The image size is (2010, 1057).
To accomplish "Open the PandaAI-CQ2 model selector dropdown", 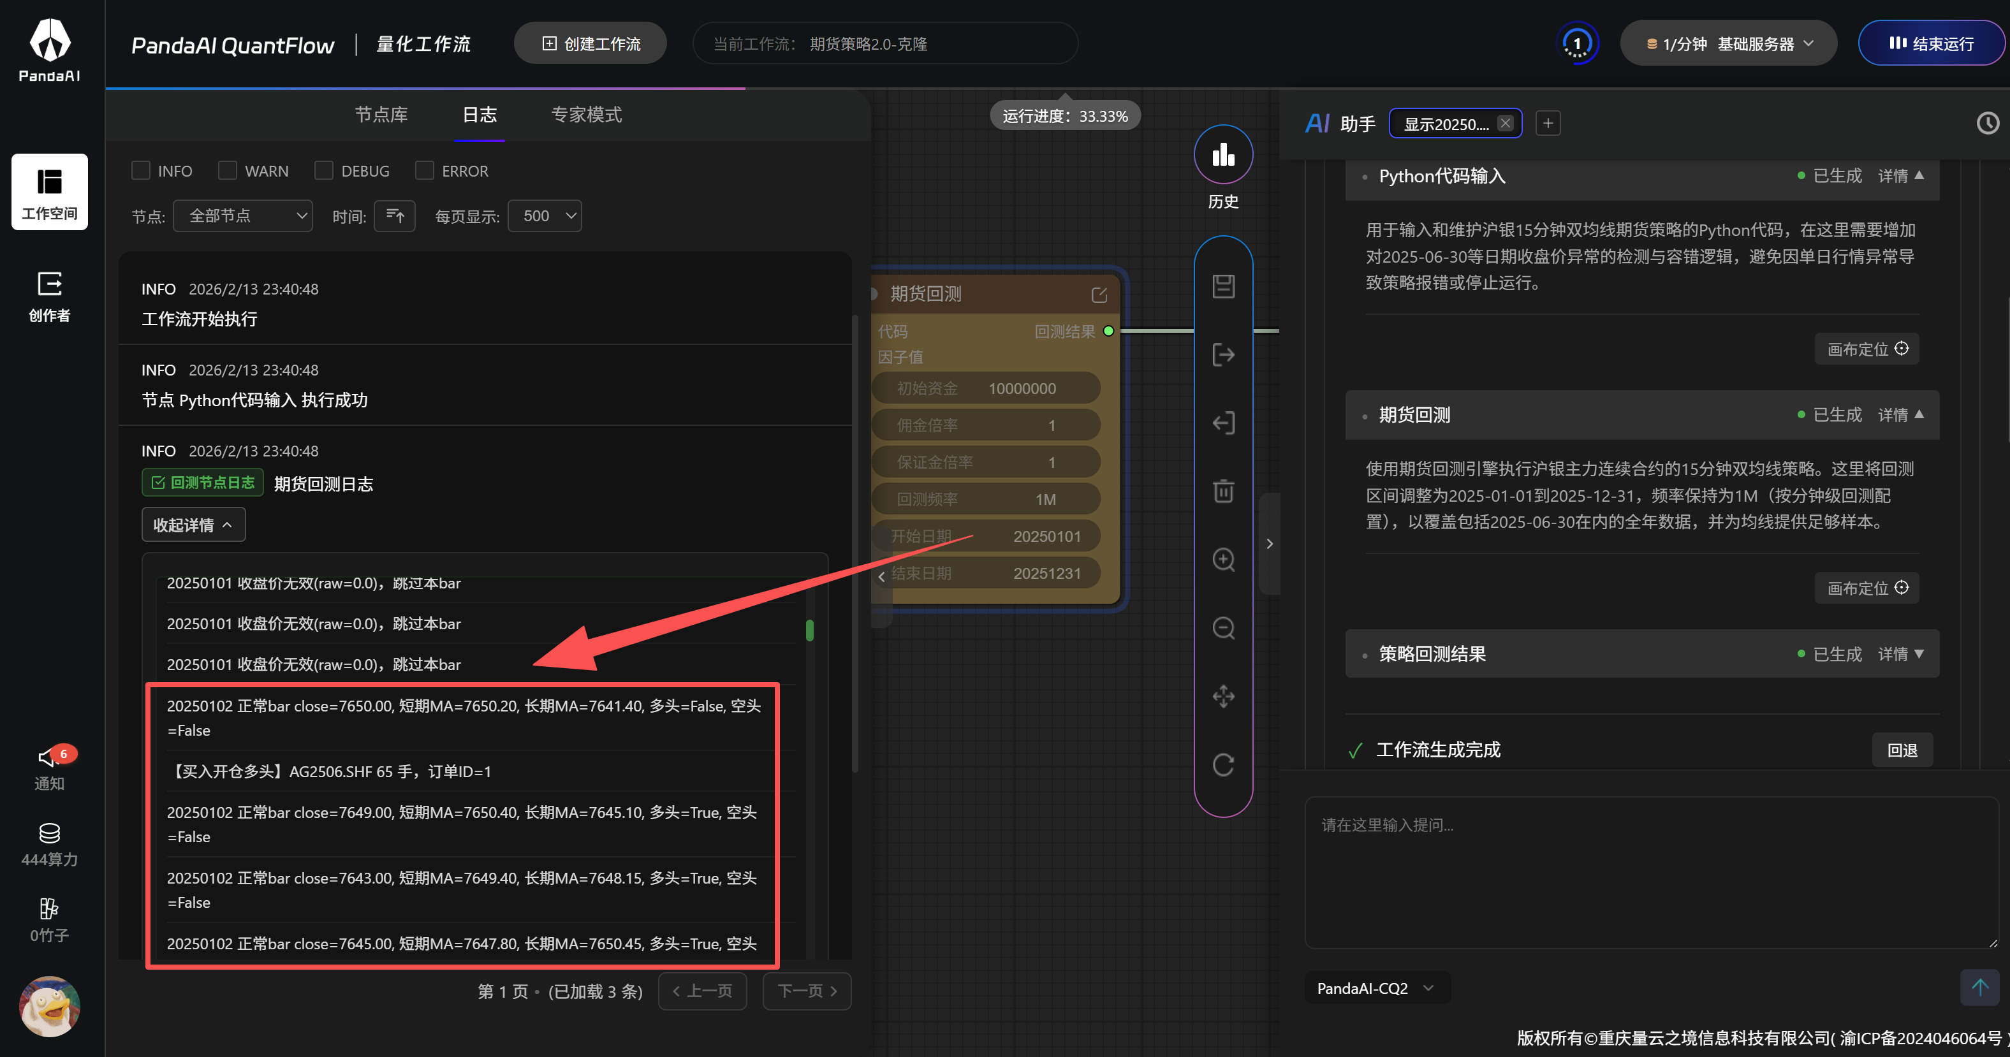I will [1377, 988].
